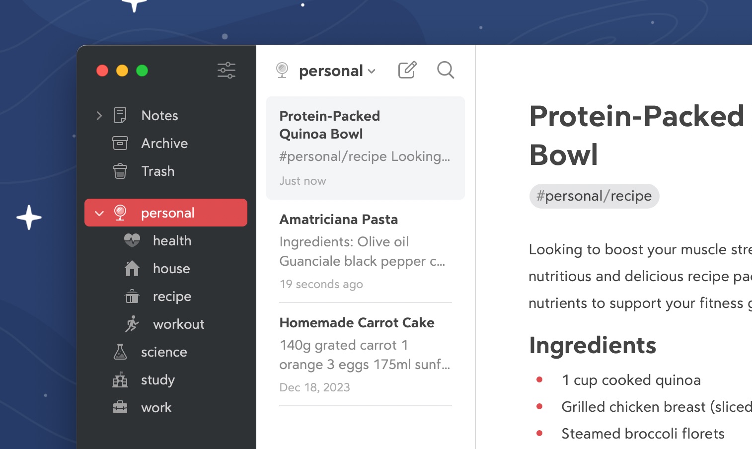The image size is (752, 449).
Task: Expand the Notes section chevron
Action: coord(99,116)
